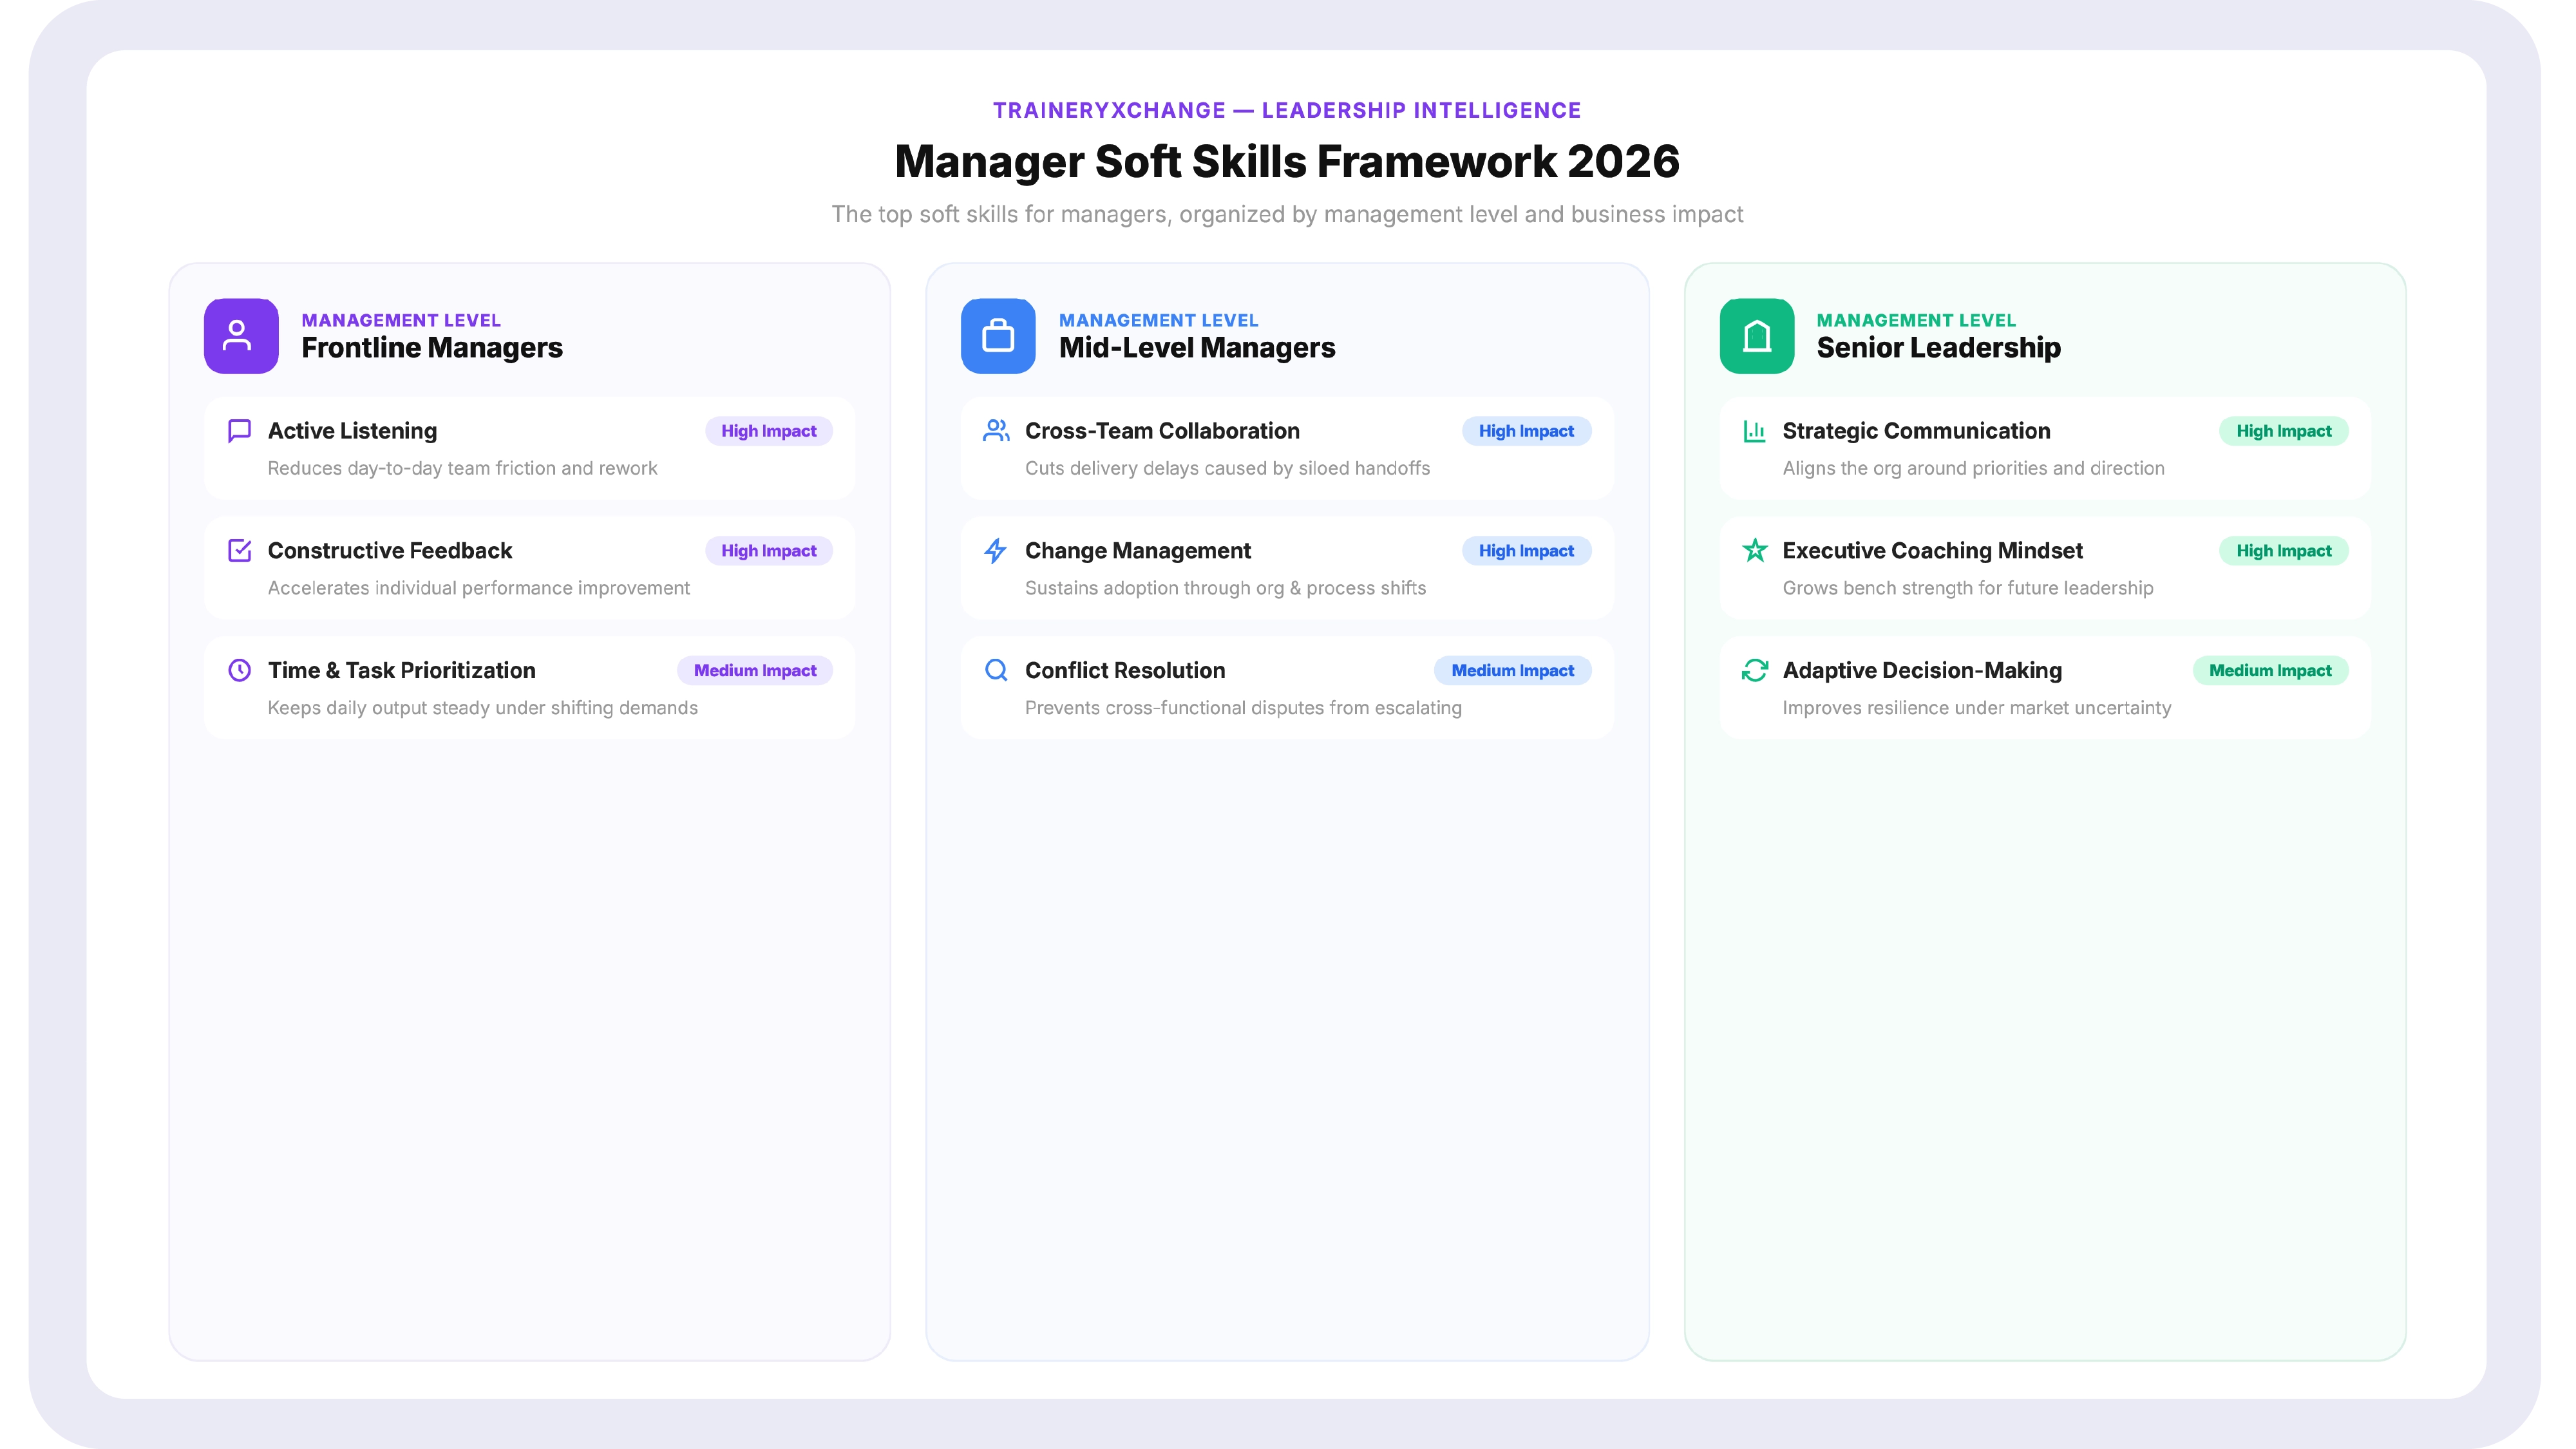The image size is (2576, 1449).
Task: Click the Strategic Communication bar chart icon
Action: tap(1754, 431)
